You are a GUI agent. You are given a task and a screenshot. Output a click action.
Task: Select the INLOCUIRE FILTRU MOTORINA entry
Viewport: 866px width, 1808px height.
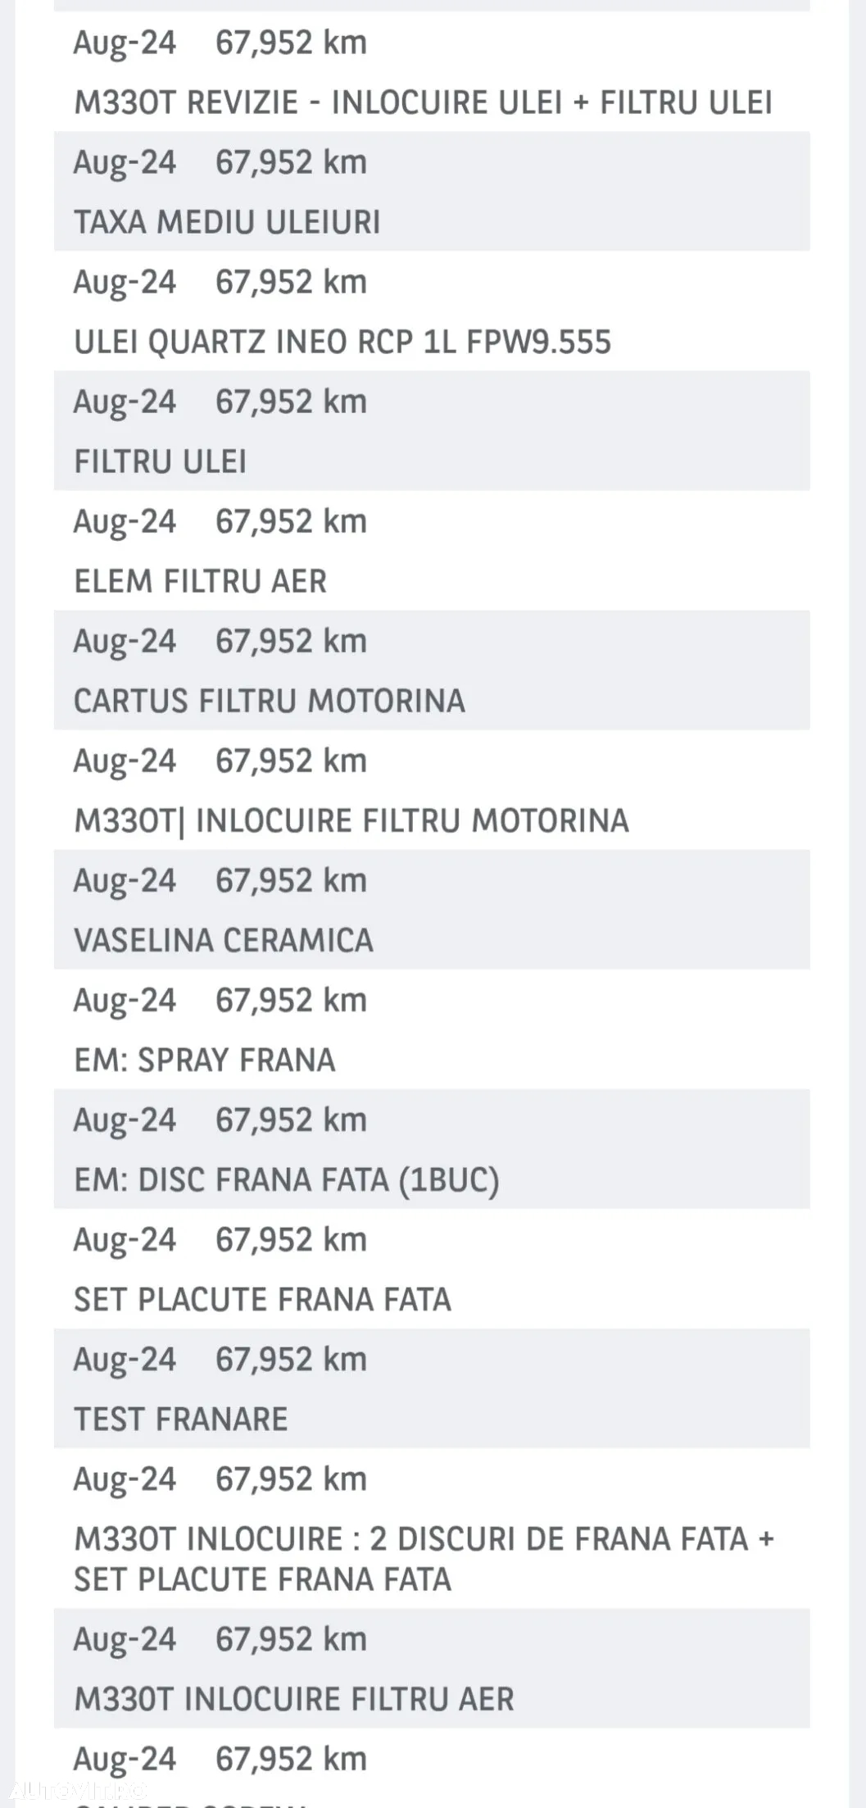(432, 789)
